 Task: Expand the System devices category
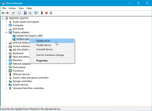tap(6, 85)
